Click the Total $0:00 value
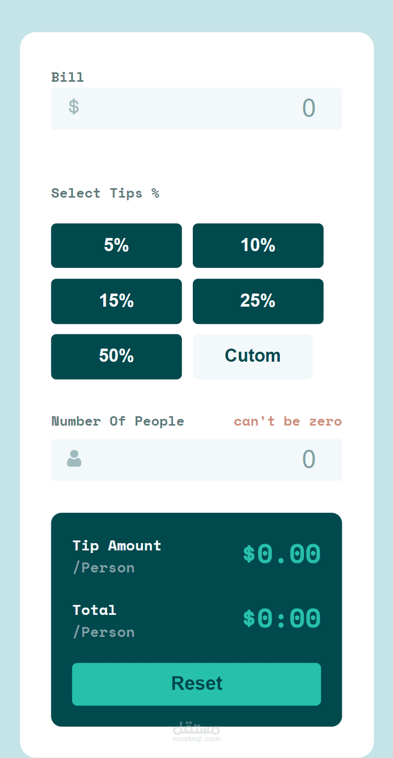 click(x=281, y=619)
